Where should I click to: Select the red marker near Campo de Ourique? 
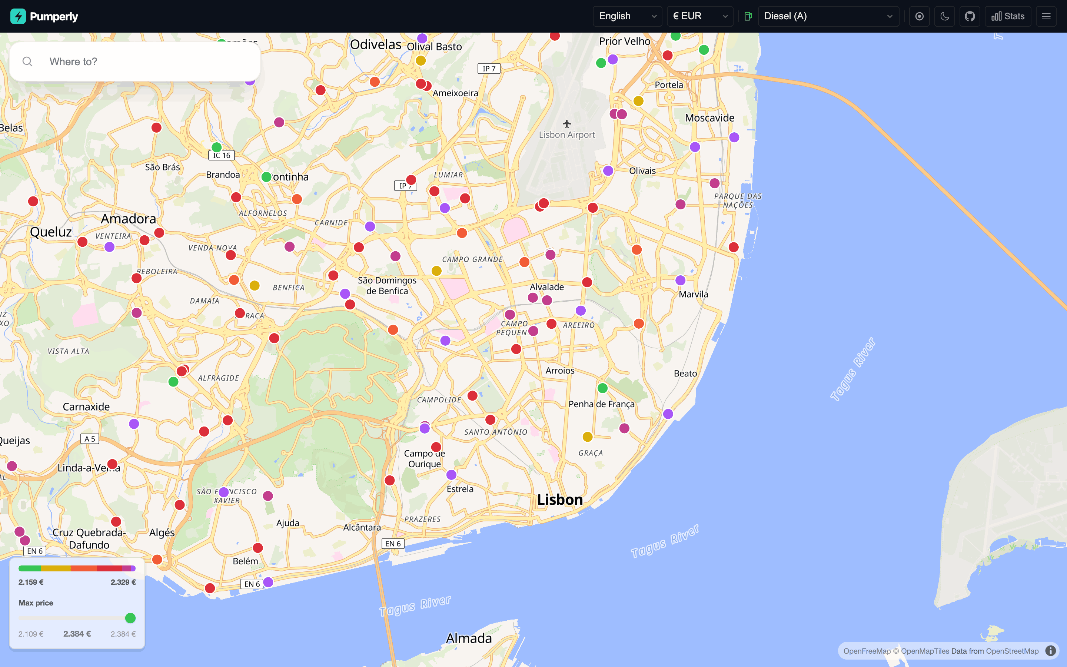[436, 447]
